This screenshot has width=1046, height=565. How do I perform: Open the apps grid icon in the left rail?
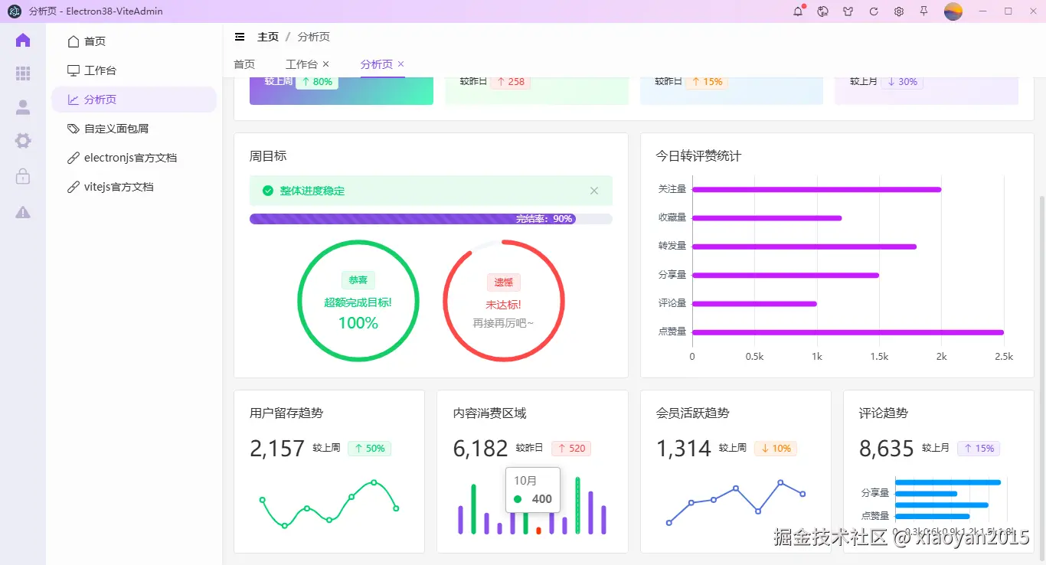click(x=22, y=73)
